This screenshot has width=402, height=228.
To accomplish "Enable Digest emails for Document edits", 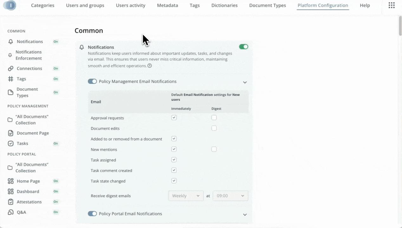I will (x=214, y=128).
